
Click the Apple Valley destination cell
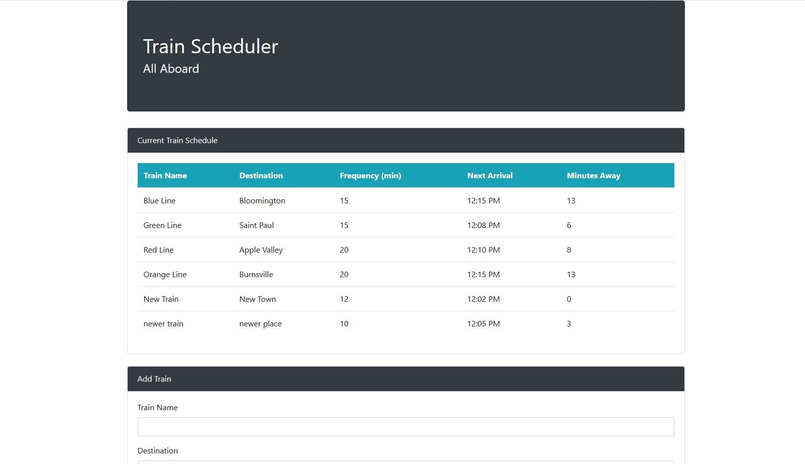(261, 250)
